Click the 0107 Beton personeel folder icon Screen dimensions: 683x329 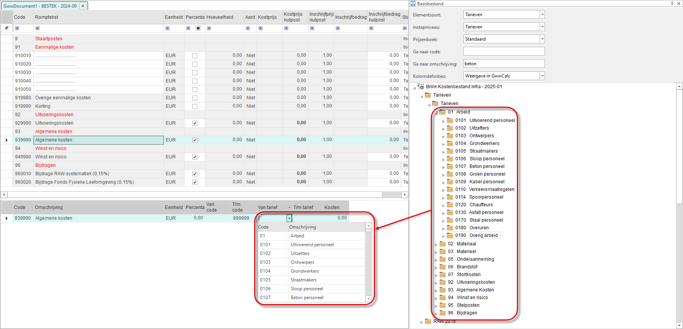point(450,166)
